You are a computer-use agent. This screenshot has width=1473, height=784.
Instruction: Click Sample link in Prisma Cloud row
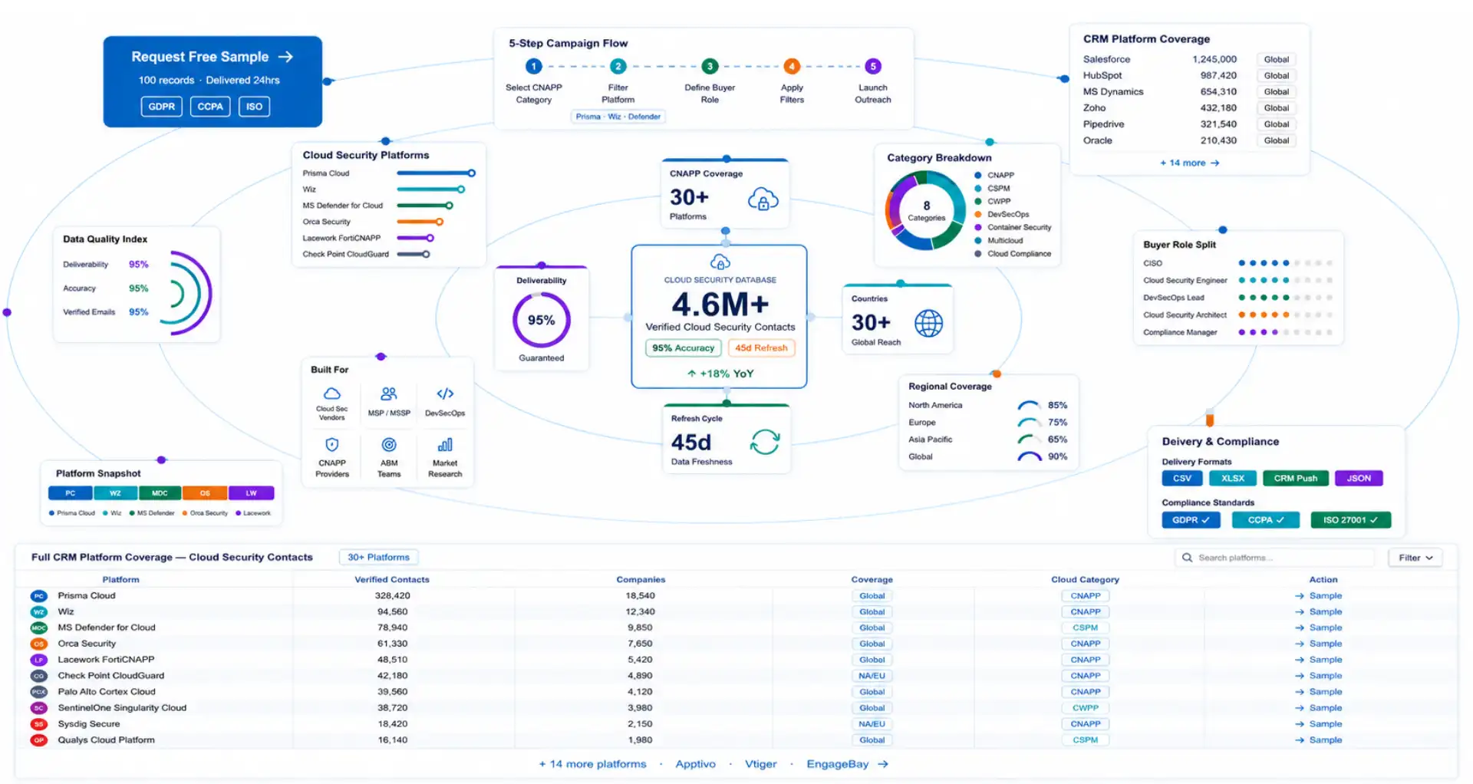pyautogui.click(x=1318, y=596)
